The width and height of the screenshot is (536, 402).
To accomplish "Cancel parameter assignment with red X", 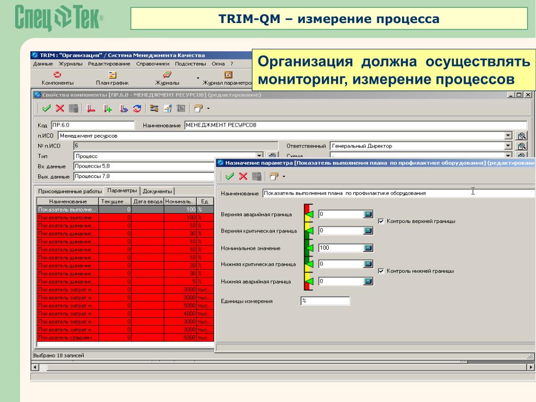I will (x=243, y=176).
